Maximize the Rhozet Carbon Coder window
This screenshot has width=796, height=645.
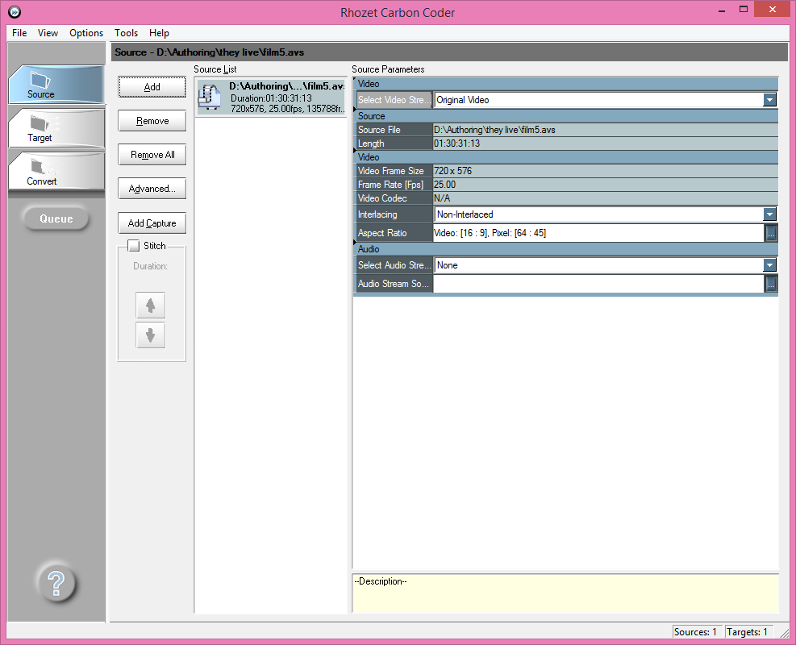(x=744, y=10)
